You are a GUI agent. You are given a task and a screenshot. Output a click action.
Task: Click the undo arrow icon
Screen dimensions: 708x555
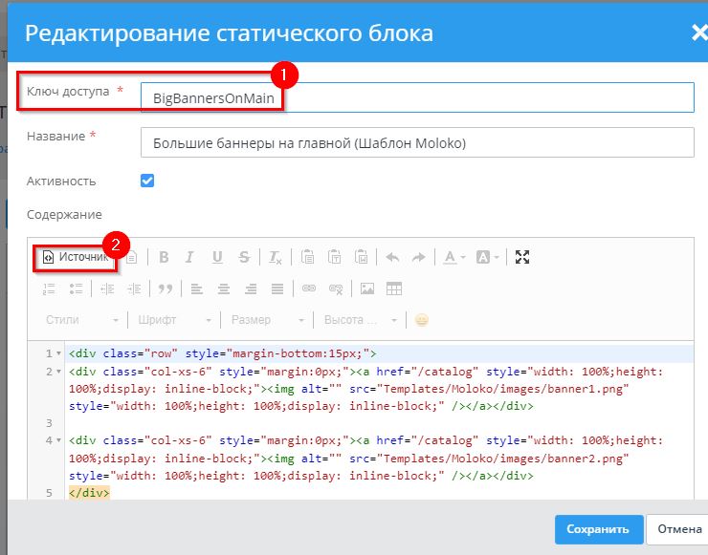point(391,257)
